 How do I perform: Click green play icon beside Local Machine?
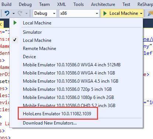pyautogui.click(x=105, y=13)
